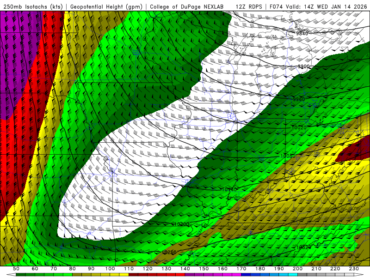The width and height of the screenshot is (370, 277).
Task: Click the 10320 height contour label
Action: [304, 247]
